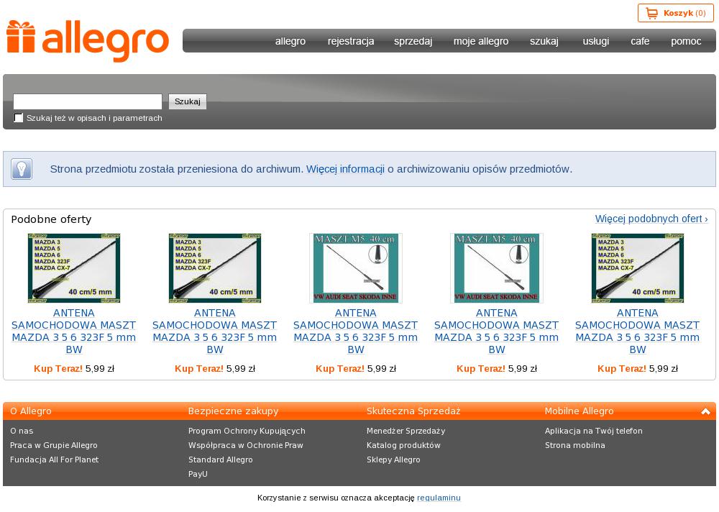Image resolution: width=719 pixels, height=512 pixels.
Task: Open Praca w Grupie Allegro link
Action: tap(54, 445)
